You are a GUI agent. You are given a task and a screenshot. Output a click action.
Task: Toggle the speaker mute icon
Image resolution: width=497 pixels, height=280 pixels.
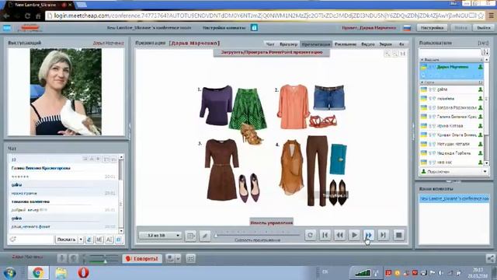point(74,258)
